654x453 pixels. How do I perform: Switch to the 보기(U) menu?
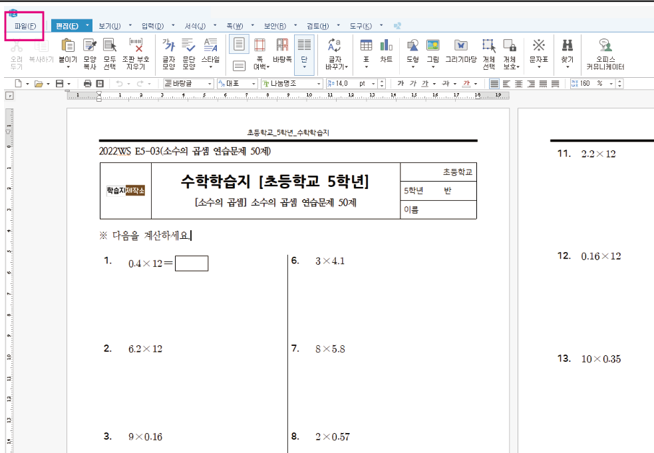click(x=110, y=26)
